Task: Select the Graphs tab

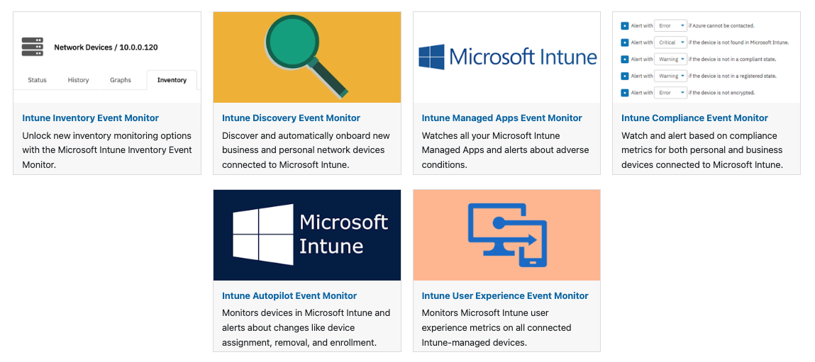Action: coord(121,80)
